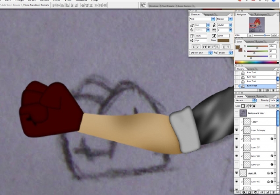Hide Layer 45 using its eye icon
The width and height of the screenshot is (280, 195).
237,181
